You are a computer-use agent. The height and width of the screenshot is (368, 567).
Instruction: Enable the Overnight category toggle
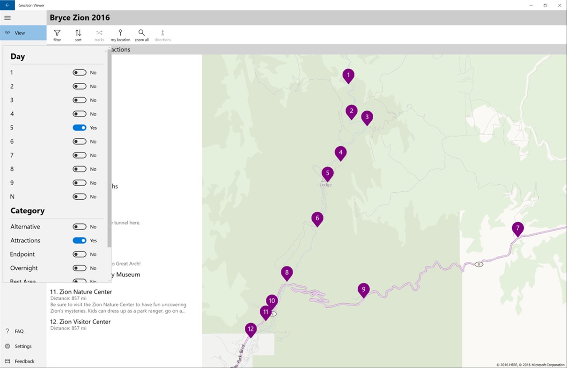pos(80,268)
